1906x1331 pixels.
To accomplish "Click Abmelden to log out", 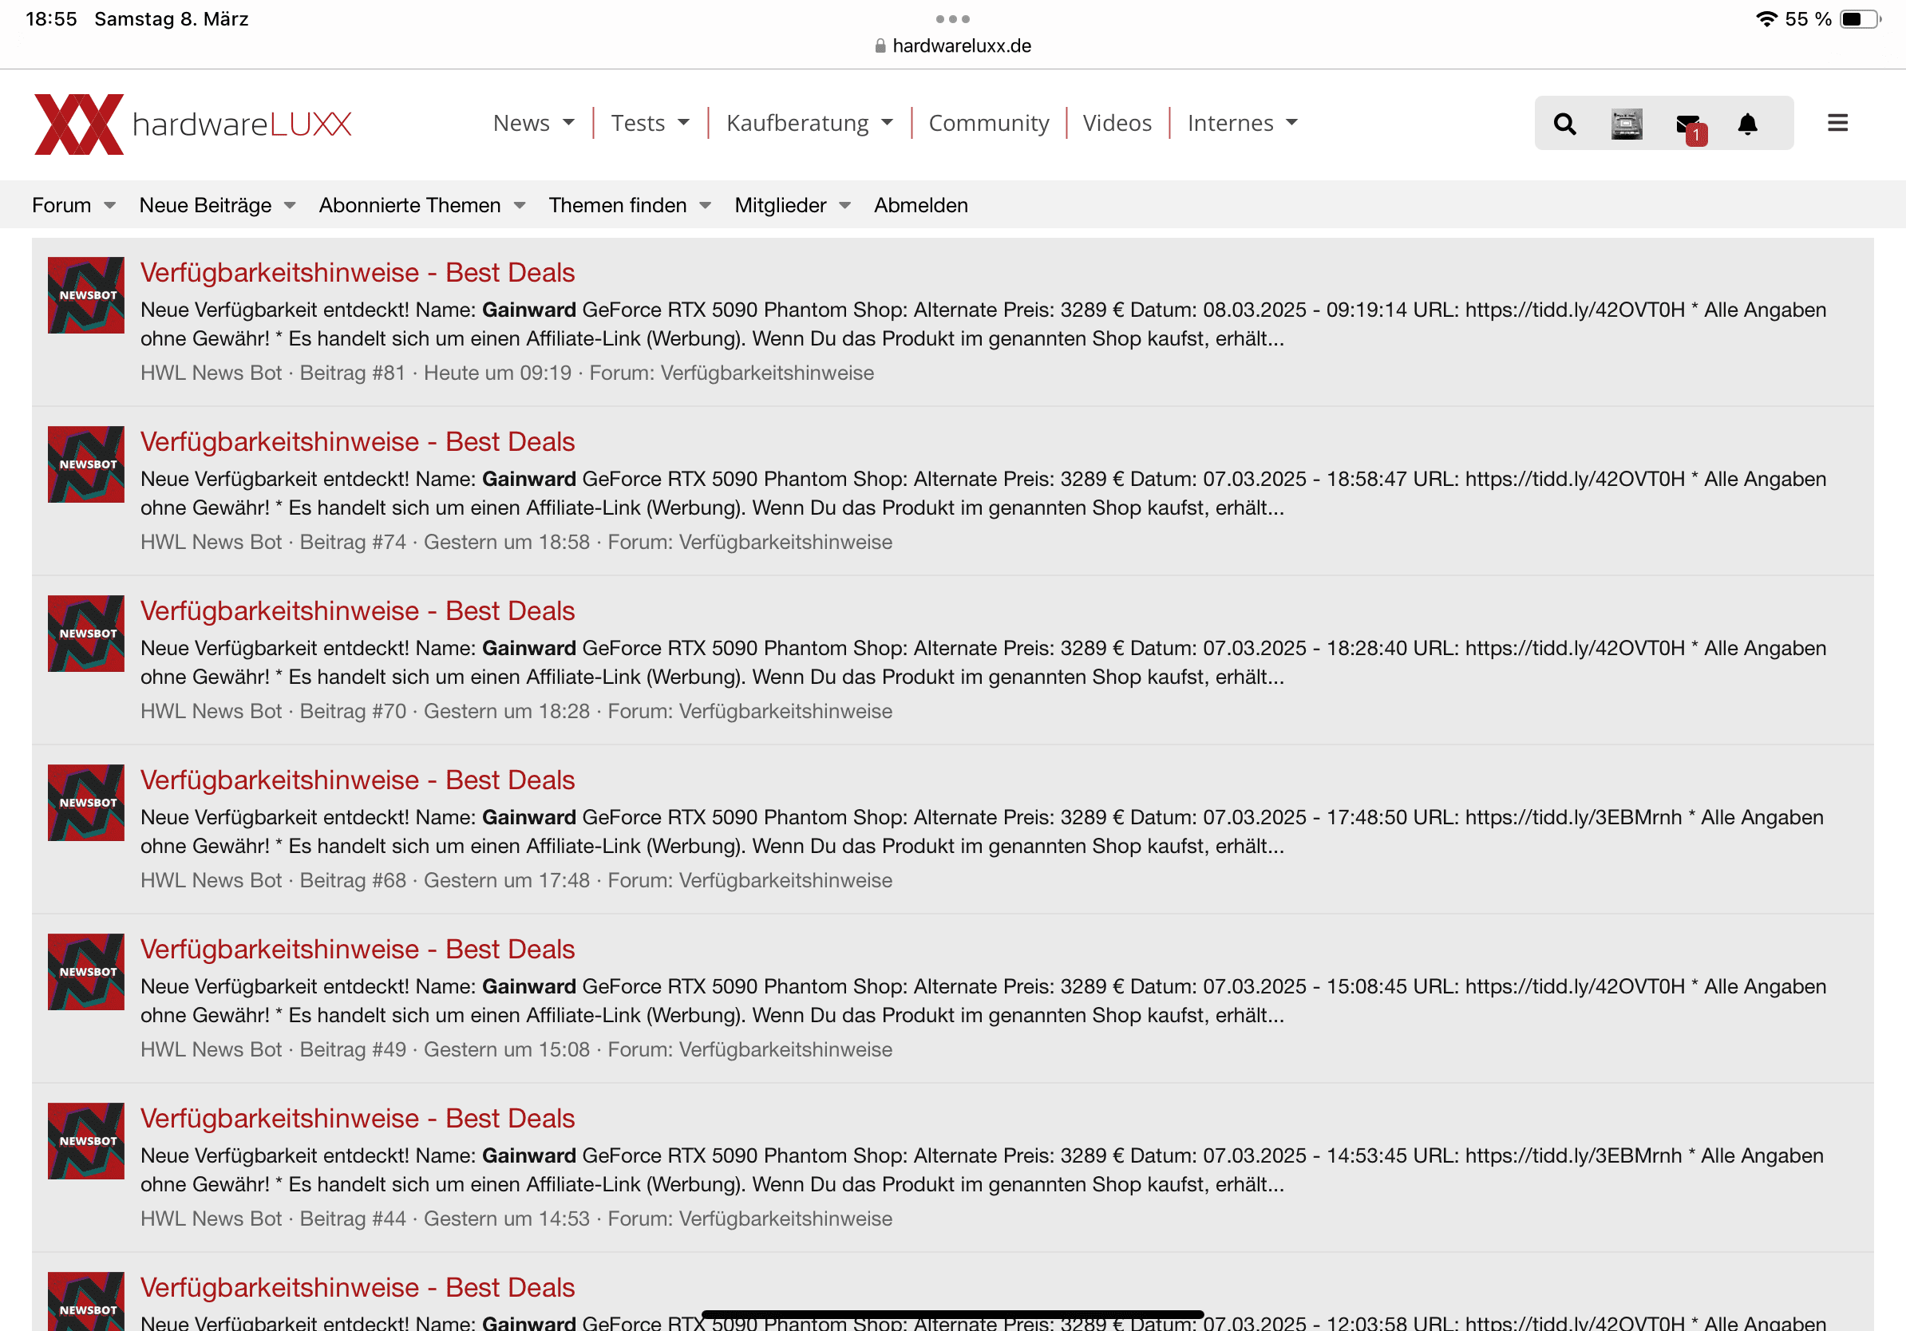I will click(x=920, y=205).
